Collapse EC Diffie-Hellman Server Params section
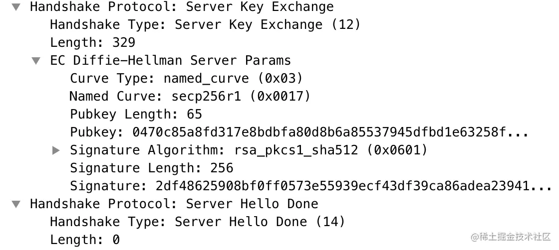The image size is (559, 250). click(36, 61)
